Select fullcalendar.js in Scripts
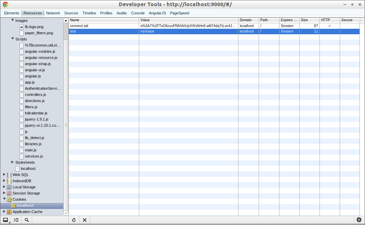Viewport: 365px width, 225px height. tap(36, 113)
